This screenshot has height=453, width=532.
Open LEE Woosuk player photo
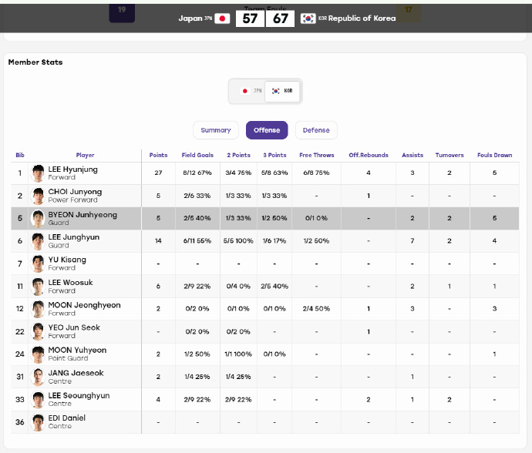click(x=38, y=287)
